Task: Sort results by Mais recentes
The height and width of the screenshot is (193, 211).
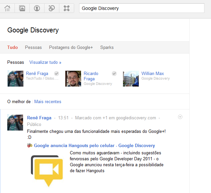Action: click(48, 101)
